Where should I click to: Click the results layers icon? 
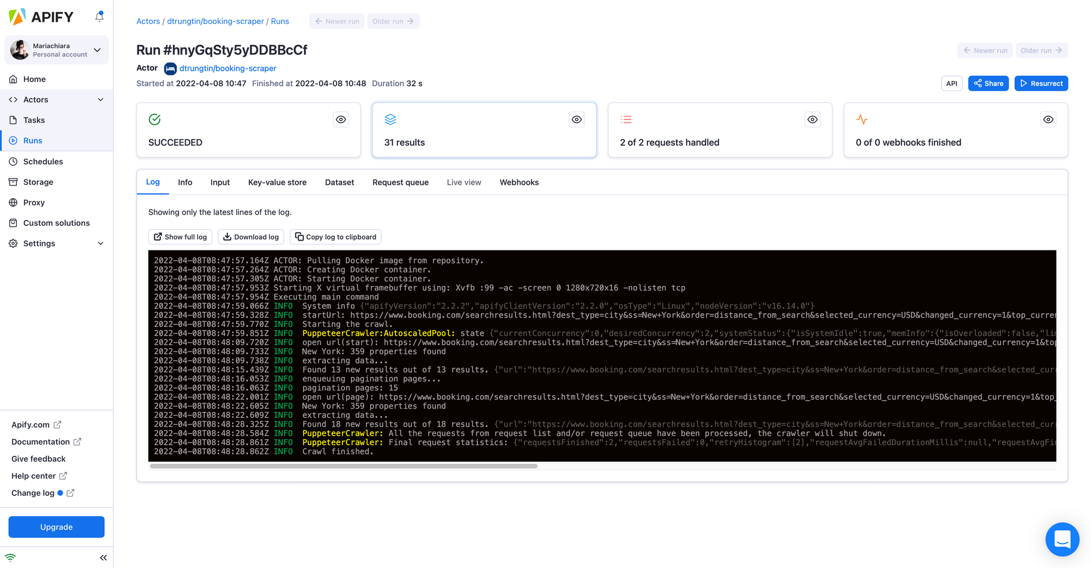coord(390,119)
